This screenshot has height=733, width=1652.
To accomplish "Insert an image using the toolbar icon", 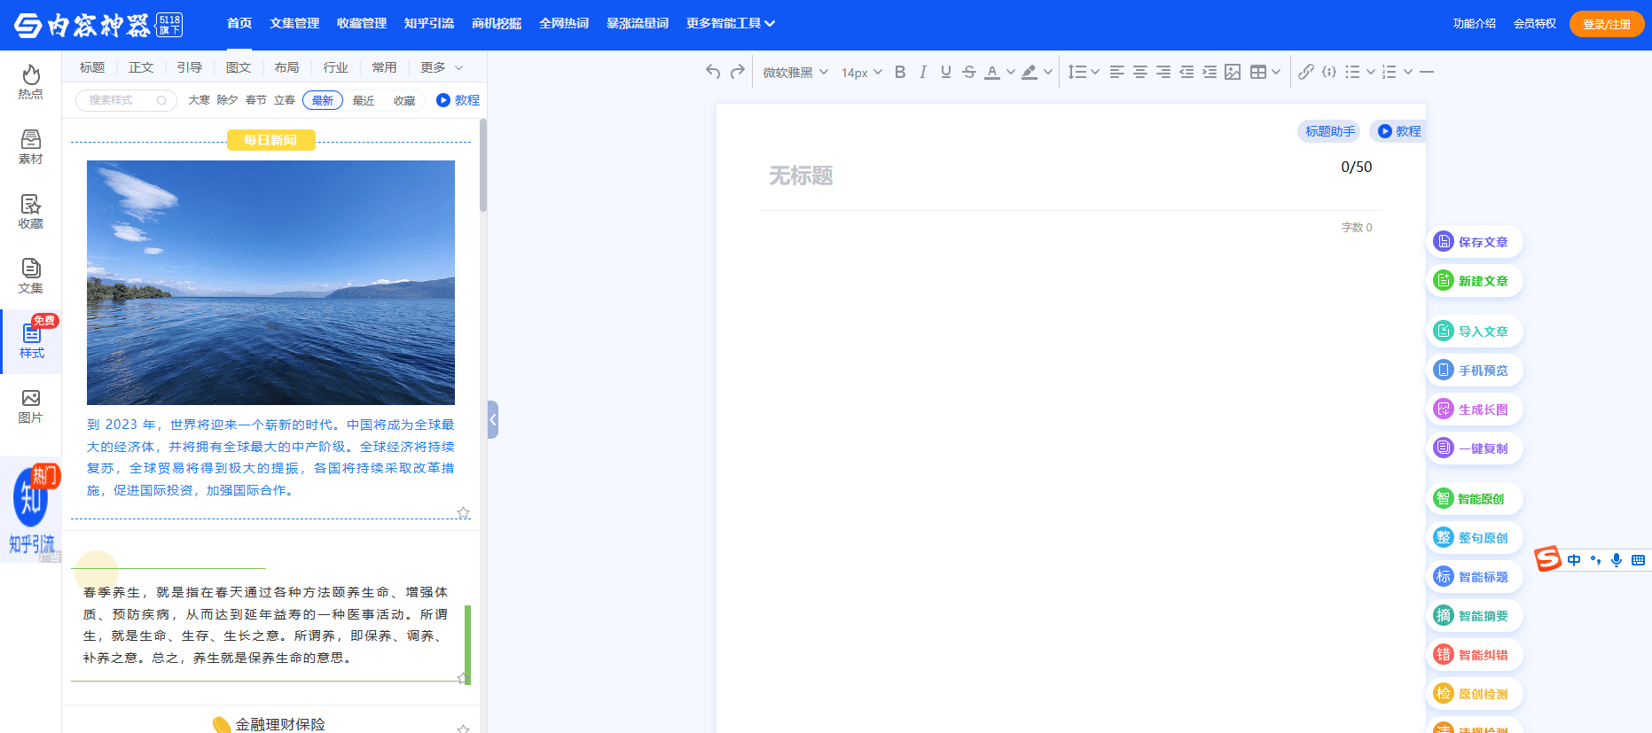I will (1233, 72).
